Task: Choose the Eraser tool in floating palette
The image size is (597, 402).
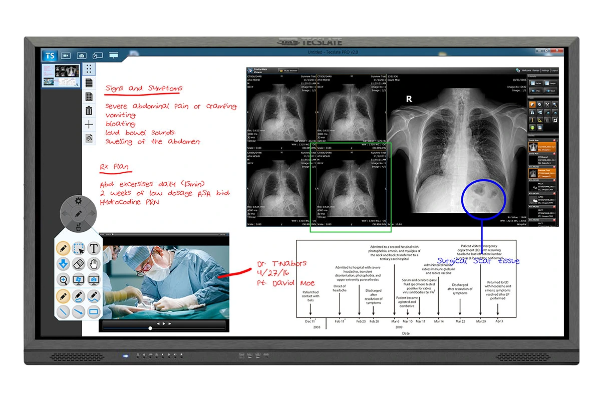Action: point(78,263)
